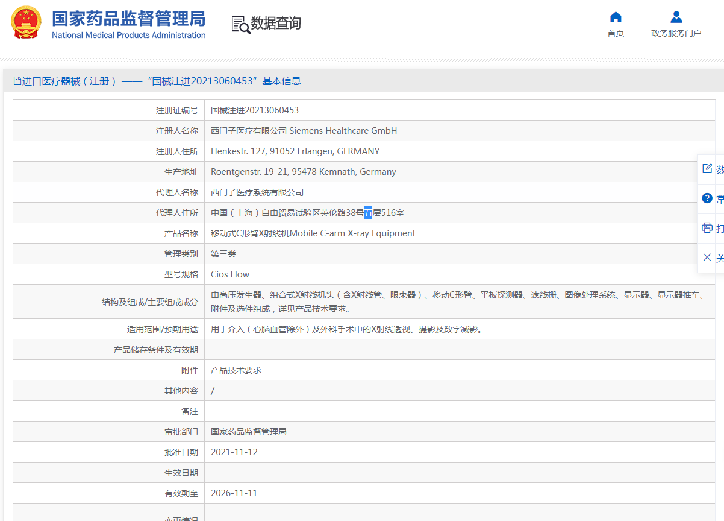Click the 批准日期 label
724x521 pixels.
(x=181, y=452)
